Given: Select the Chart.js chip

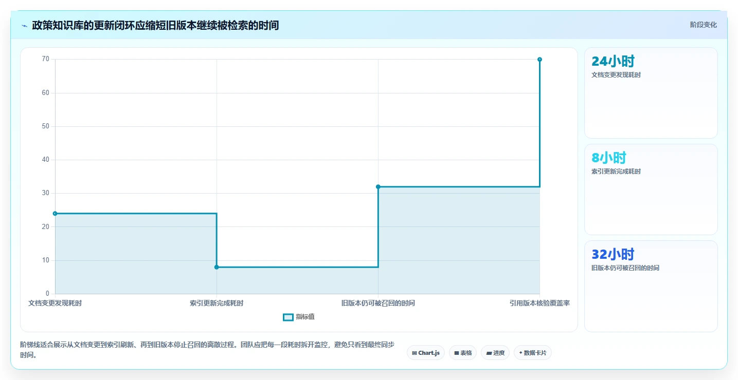Looking at the screenshot, I should click(426, 353).
